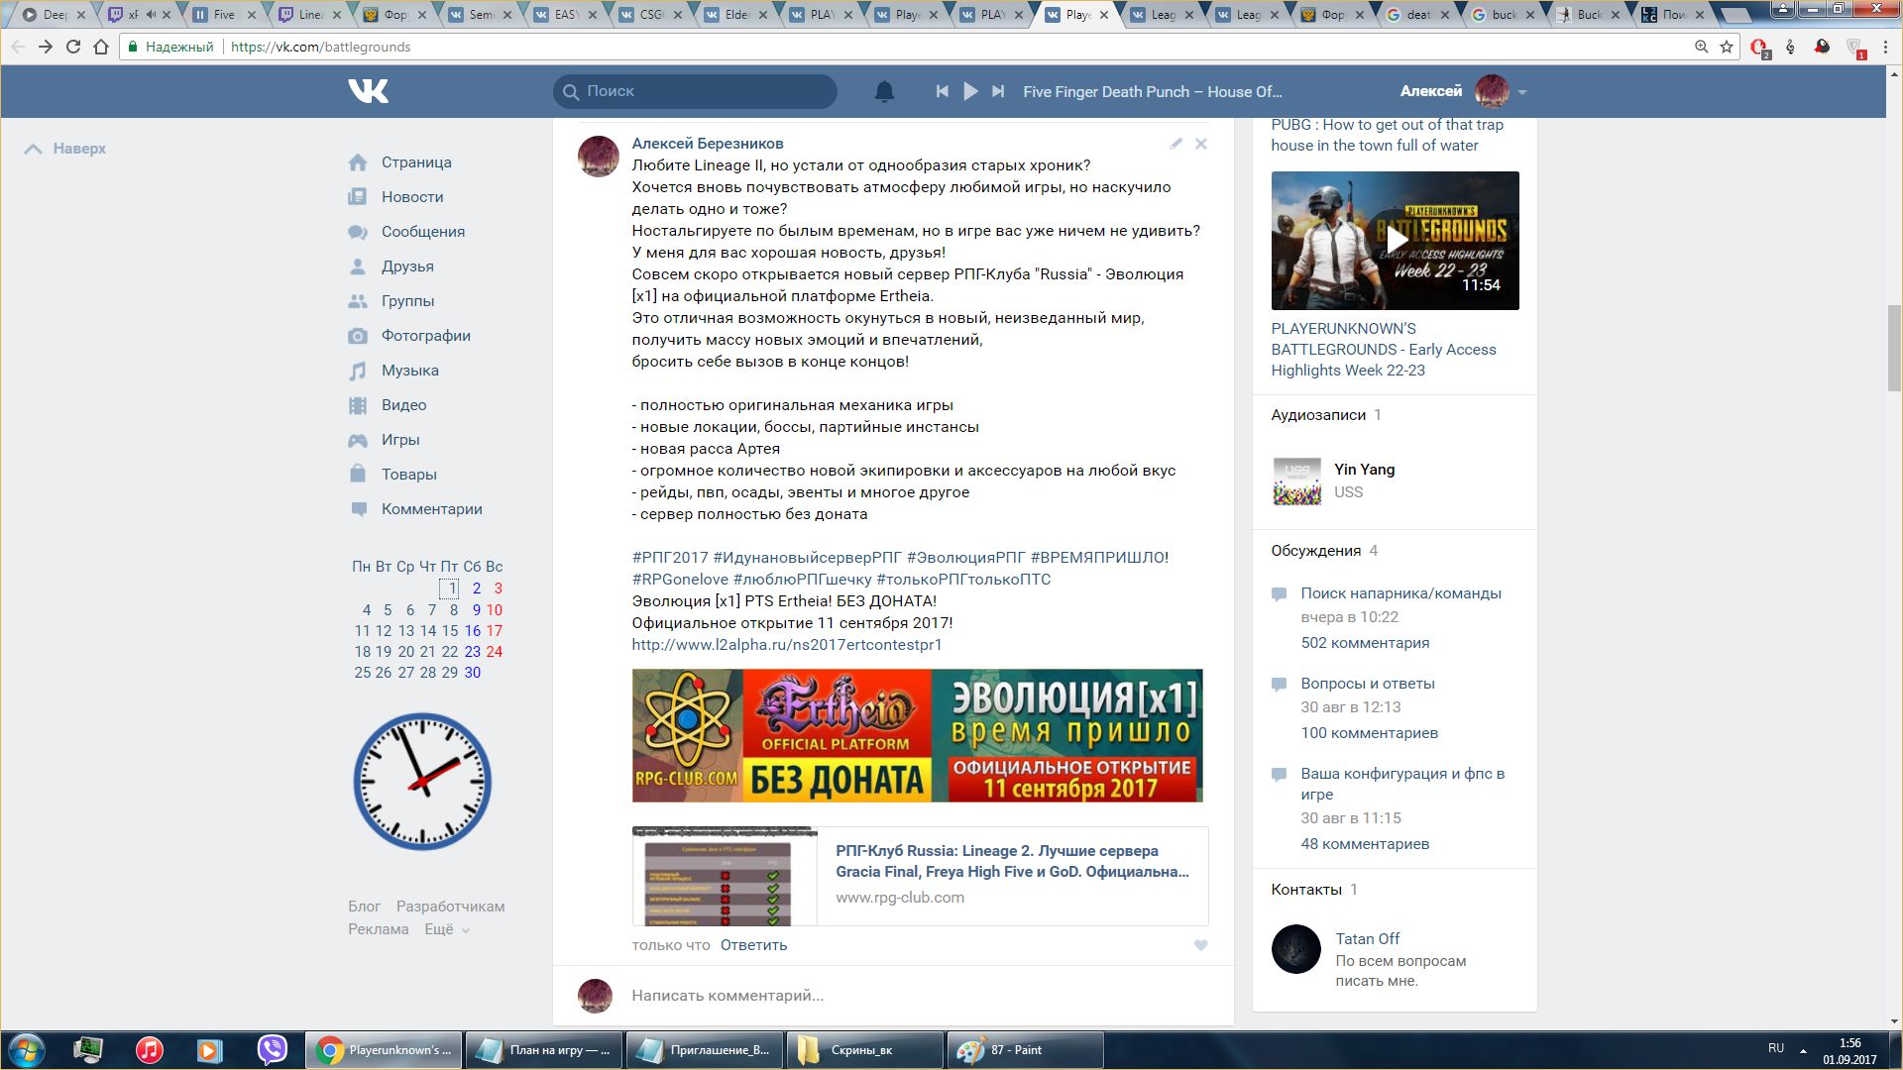Click Блог footer link
This screenshot has width=1903, height=1070.
[364, 907]
